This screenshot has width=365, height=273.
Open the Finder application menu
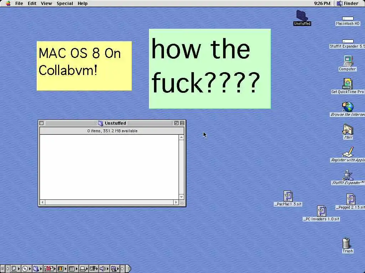348,3
